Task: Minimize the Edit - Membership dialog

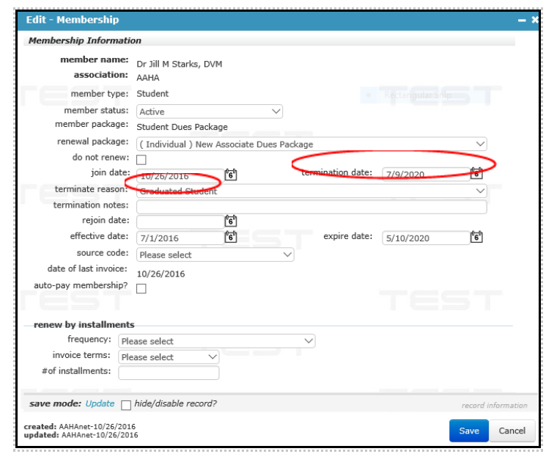Action: 522,21
